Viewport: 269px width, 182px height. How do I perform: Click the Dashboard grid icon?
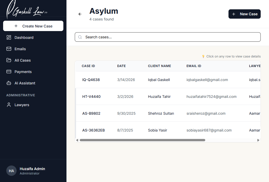(9, 38)
